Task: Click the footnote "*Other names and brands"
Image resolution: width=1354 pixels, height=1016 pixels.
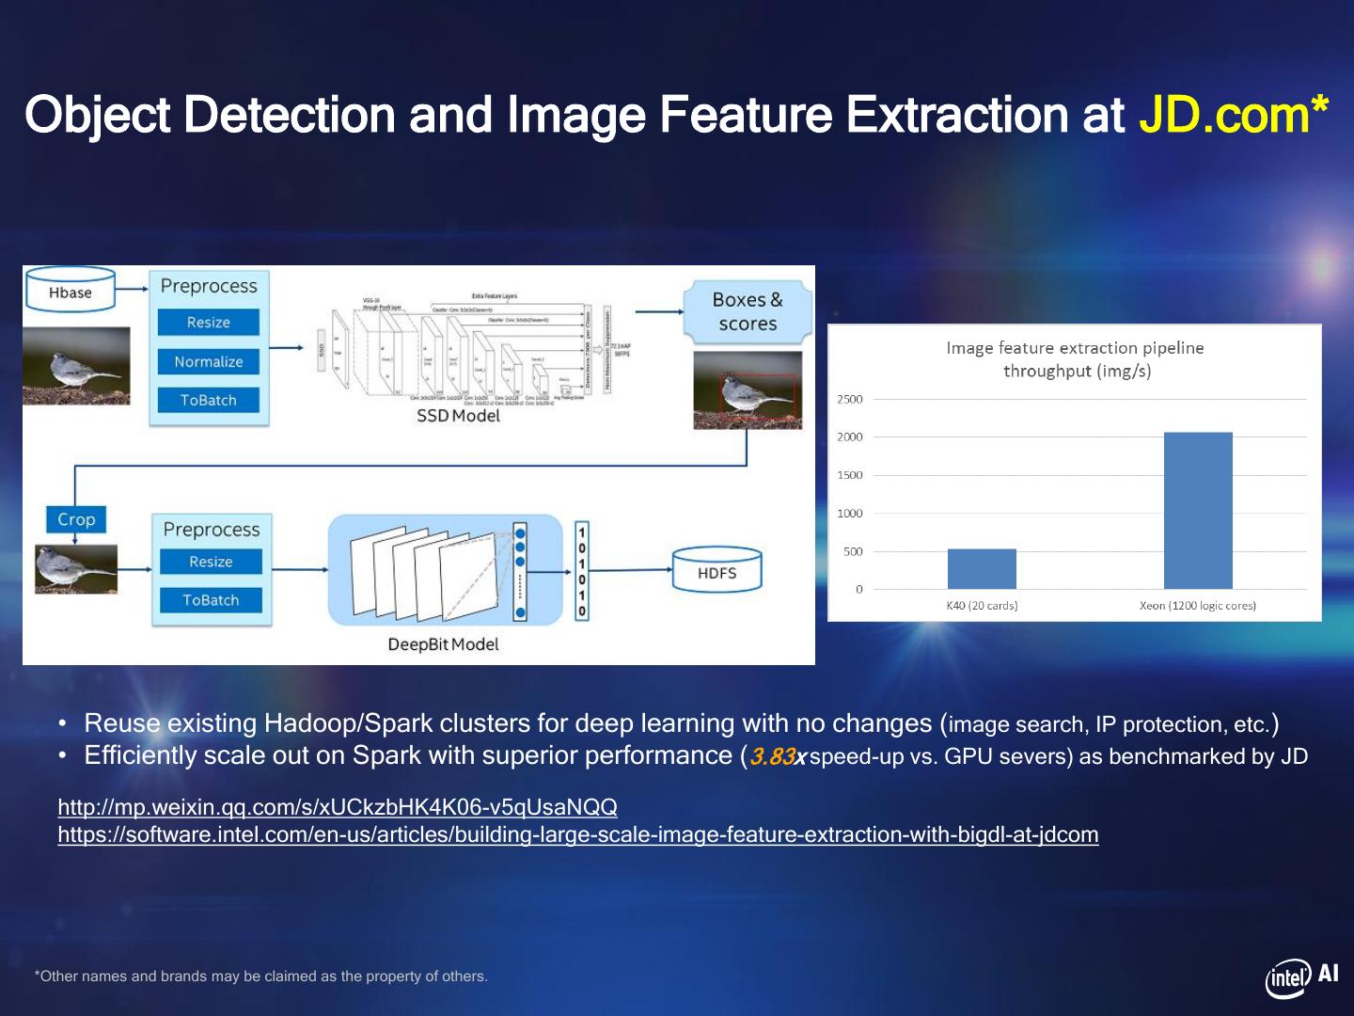Action: [x=261, y=976]
